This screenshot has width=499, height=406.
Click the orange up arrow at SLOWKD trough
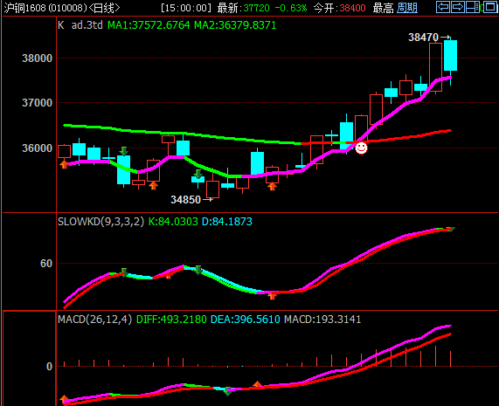[x=272, y=296]
